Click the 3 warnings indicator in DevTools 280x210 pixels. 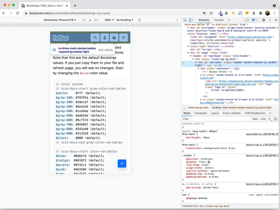click(247, 20)
